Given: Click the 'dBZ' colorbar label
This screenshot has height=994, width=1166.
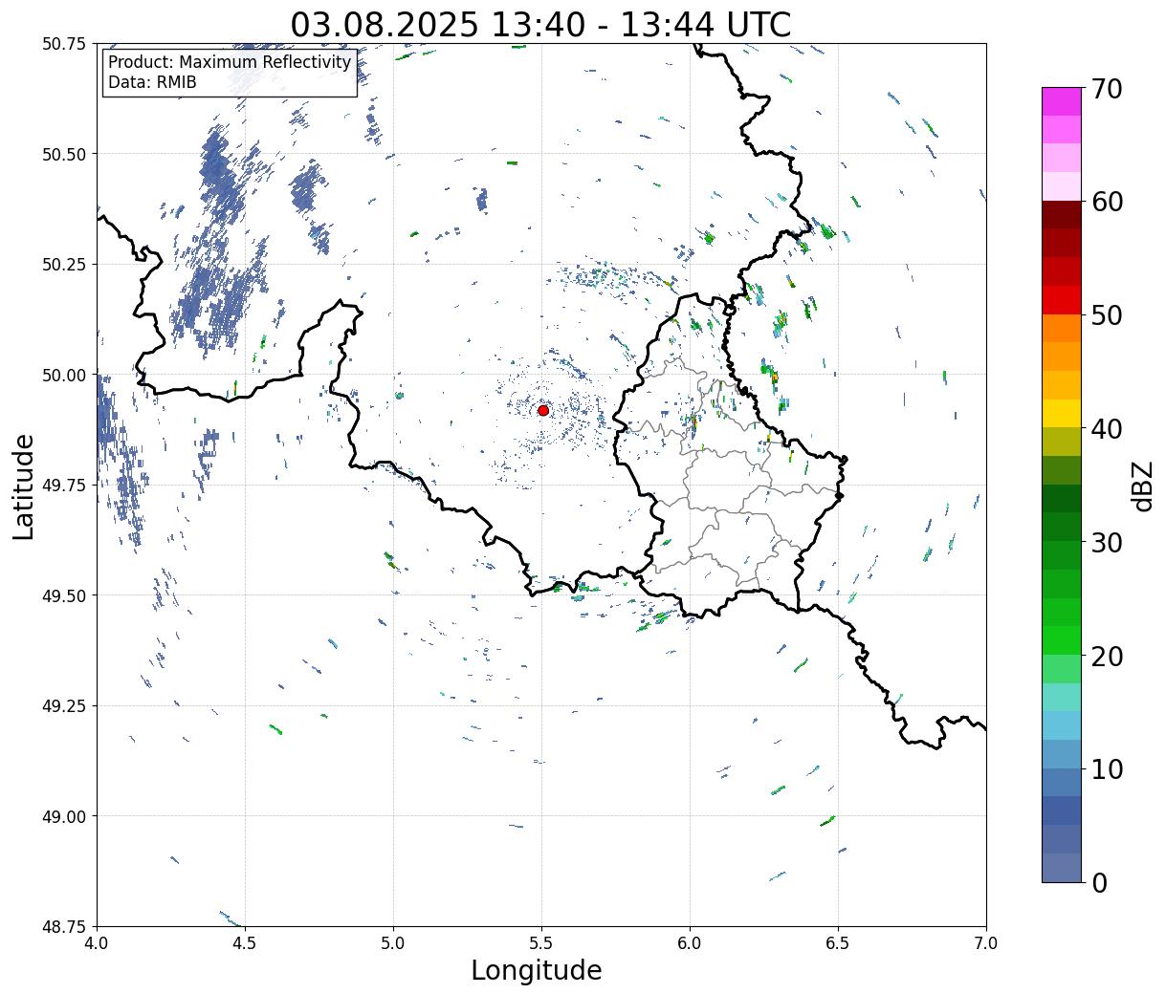Looking at the screenshot, I should click(1142, 485).
